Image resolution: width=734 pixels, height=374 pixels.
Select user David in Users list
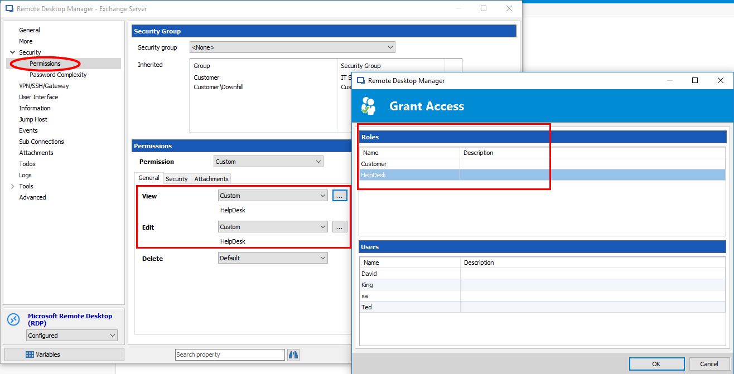click(542, 274)
